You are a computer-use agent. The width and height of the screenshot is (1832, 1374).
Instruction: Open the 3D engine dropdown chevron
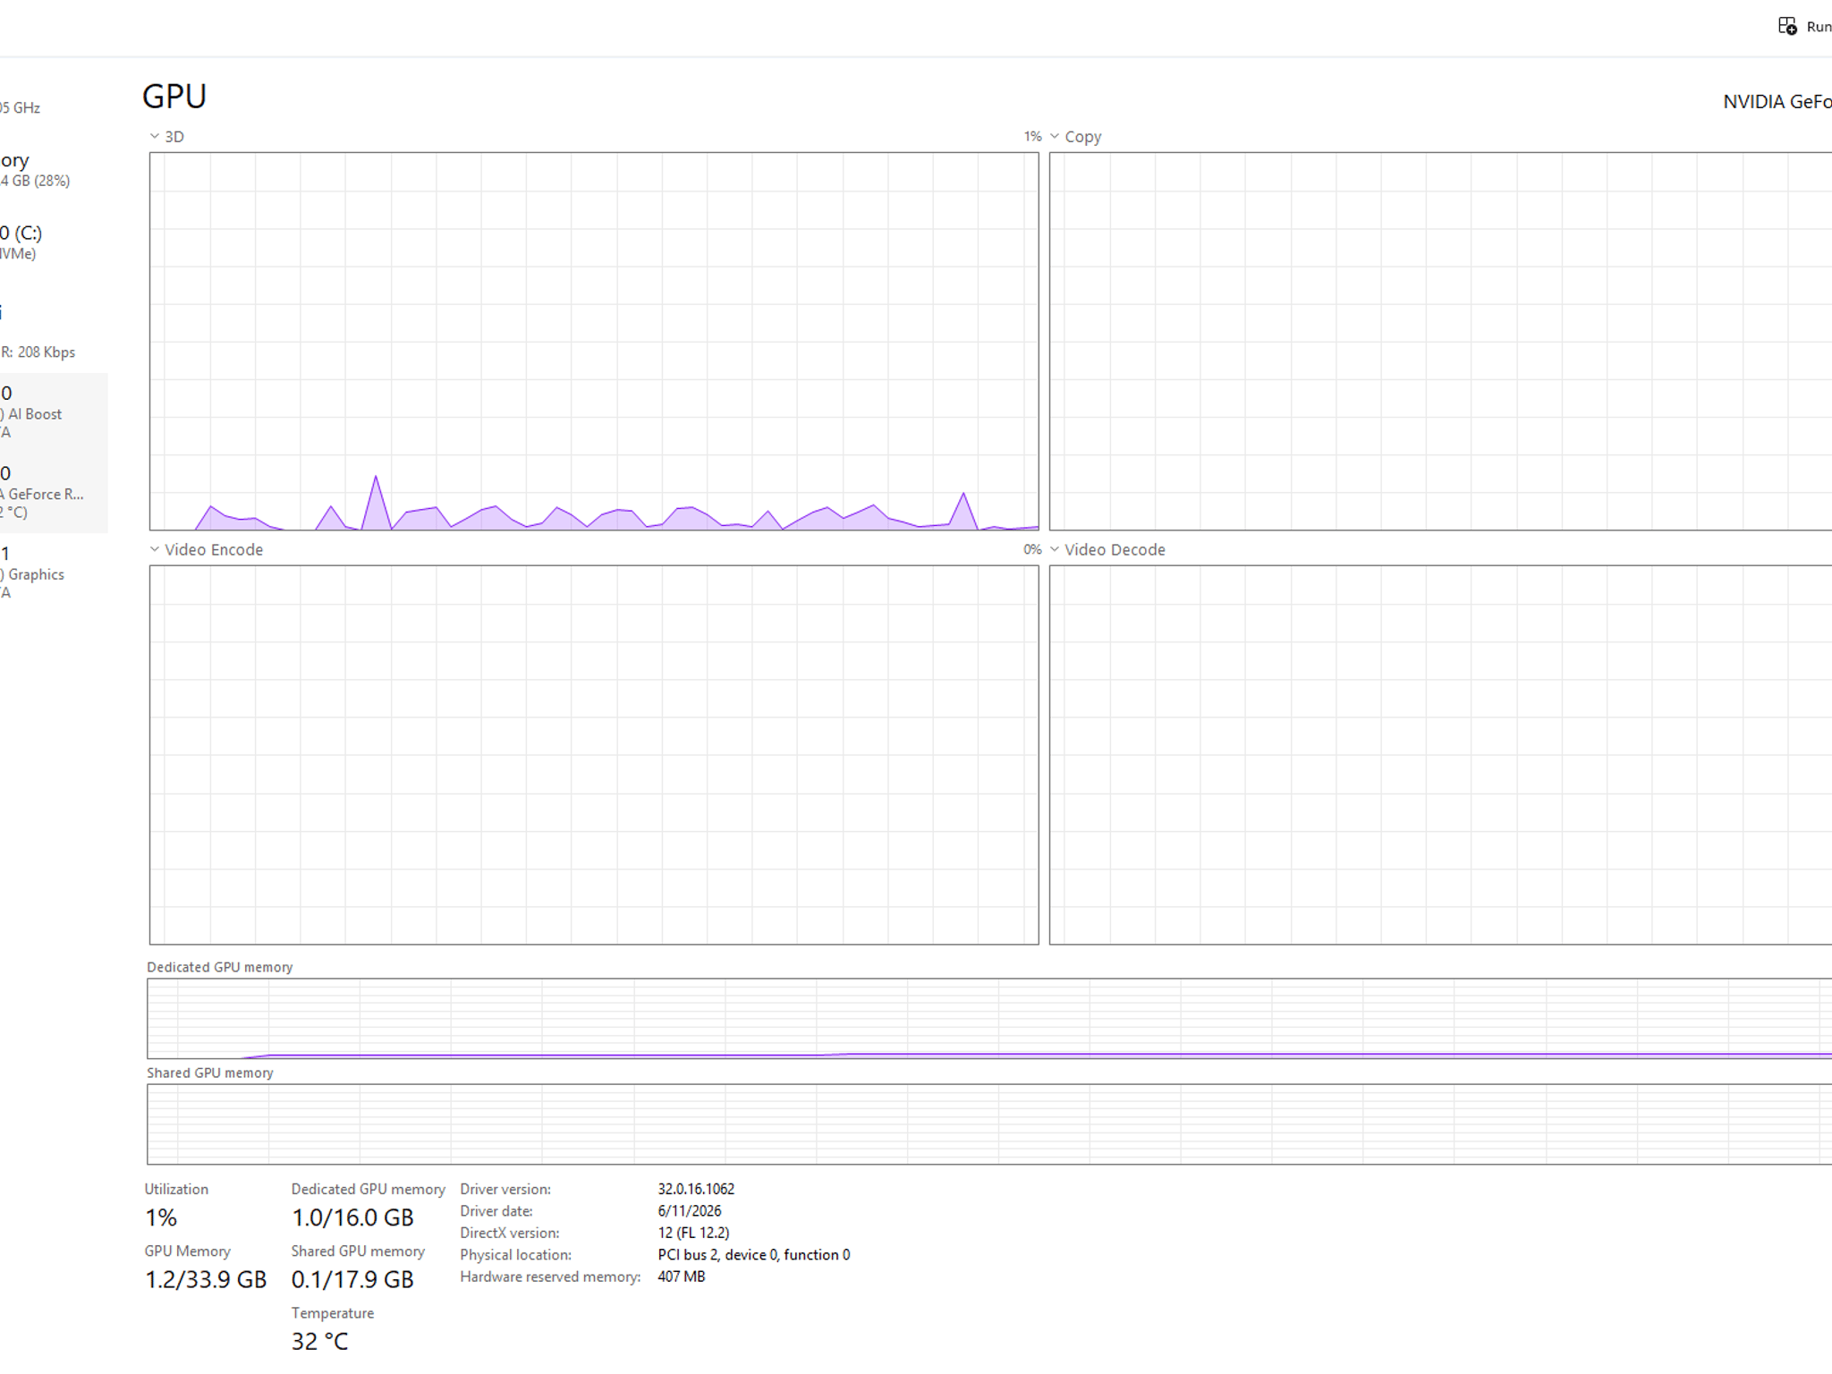click(155, 136)
